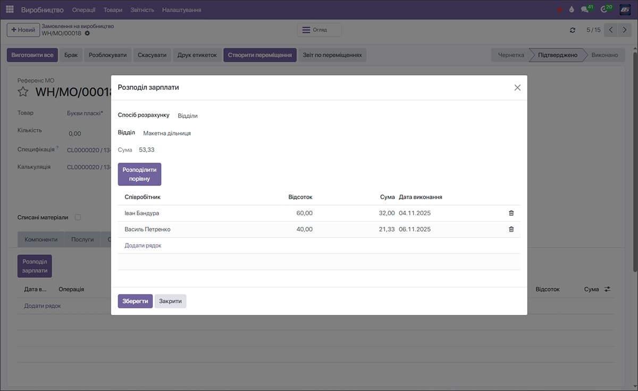Click the gear icon beside WH/MO/00018
The width and height of the screenshot is (638, 391).
coord(87,33)
